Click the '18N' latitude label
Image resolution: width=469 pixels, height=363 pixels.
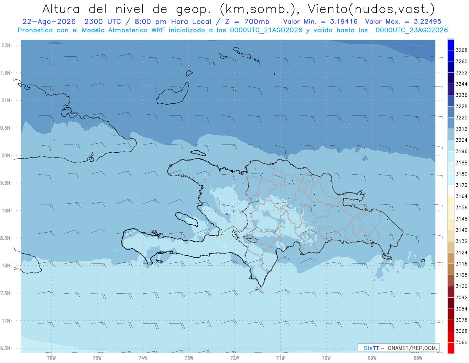6,265
